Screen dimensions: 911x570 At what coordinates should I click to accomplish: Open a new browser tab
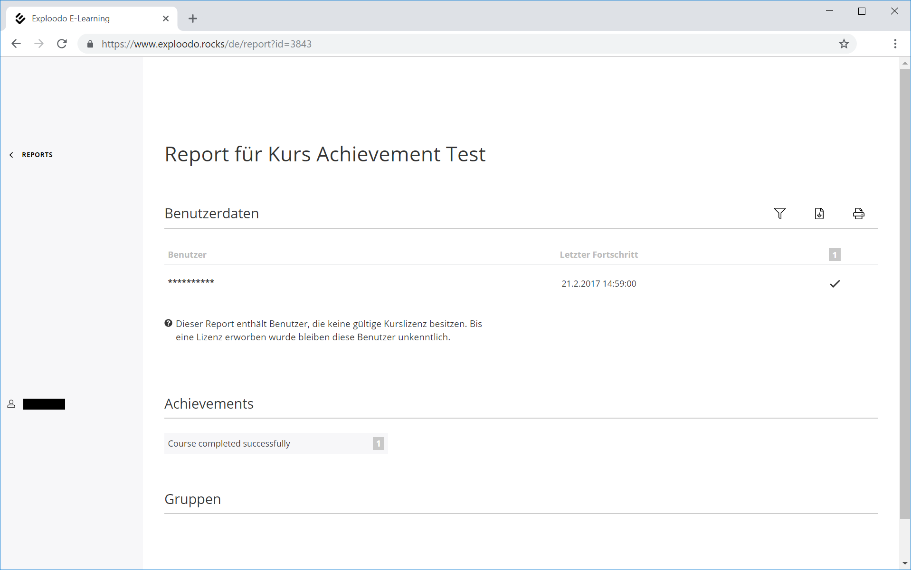pos(192,19)
